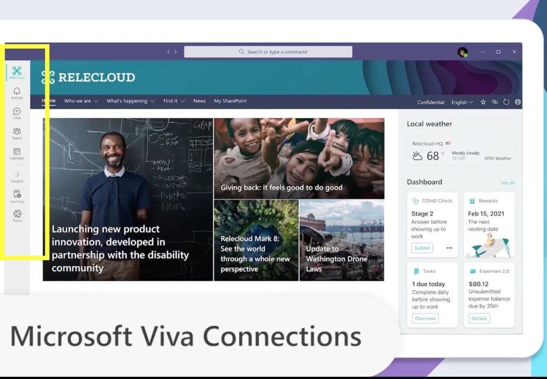
Task: Open the Calendar icon in sidebar
Action: 17,152
